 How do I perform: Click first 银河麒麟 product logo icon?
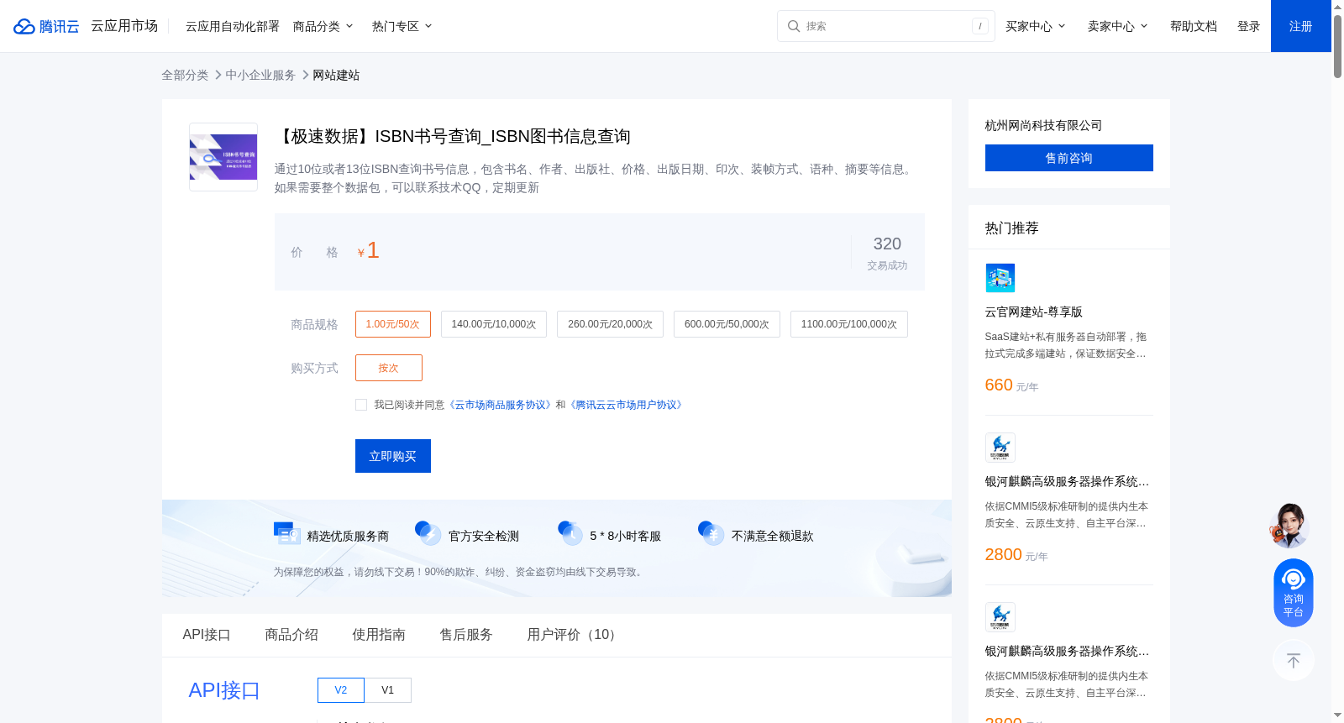click(x=1000, y=448)
